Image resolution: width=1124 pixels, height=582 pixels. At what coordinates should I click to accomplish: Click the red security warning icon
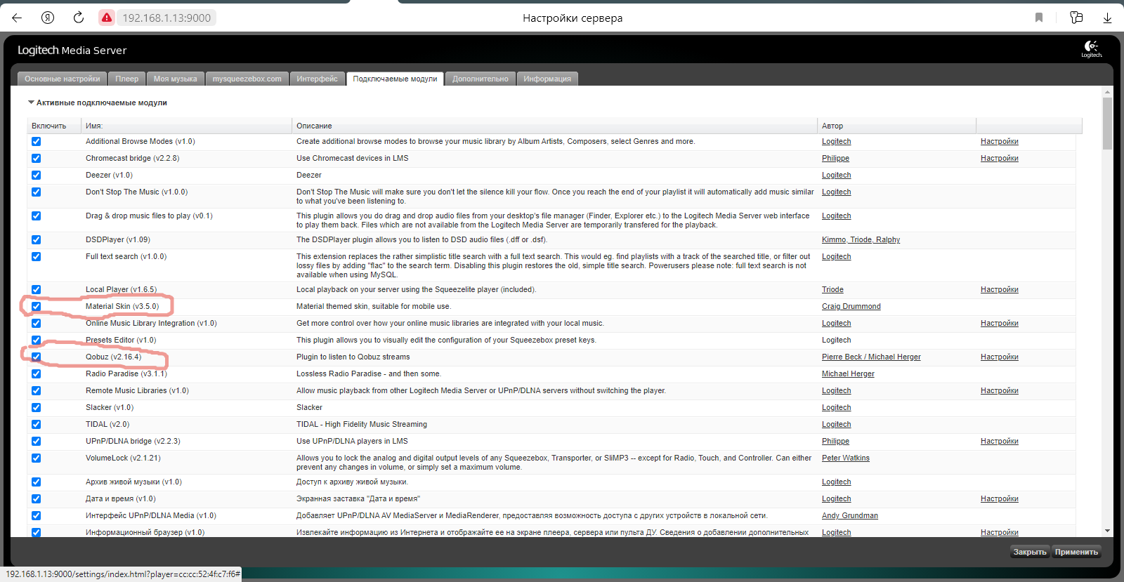[x=107, y=18]
